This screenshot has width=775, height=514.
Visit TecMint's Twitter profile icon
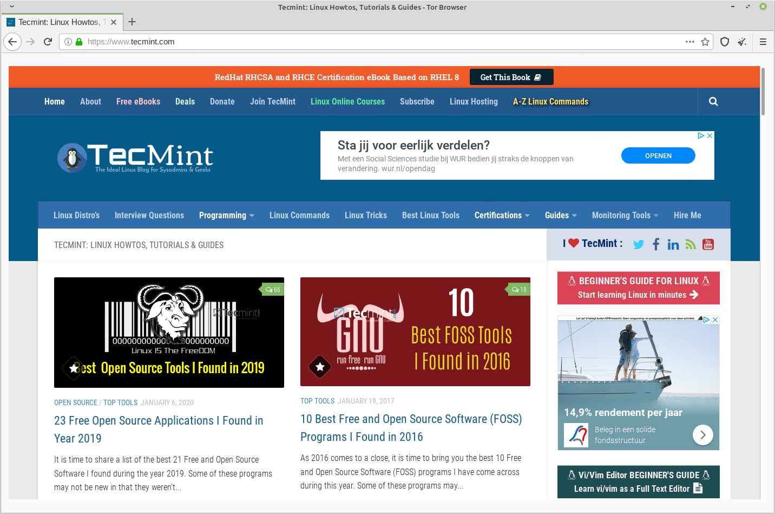point(639,244)
